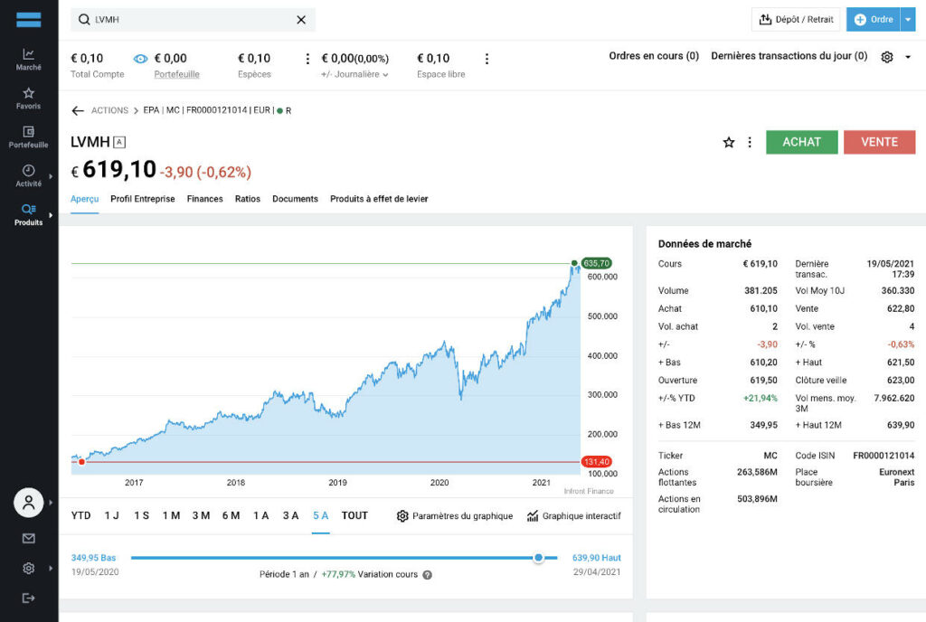Add LVMH to favorites with star icon
Image resolution: width=926 pixels, height=622 pixels.
point(728,142)
